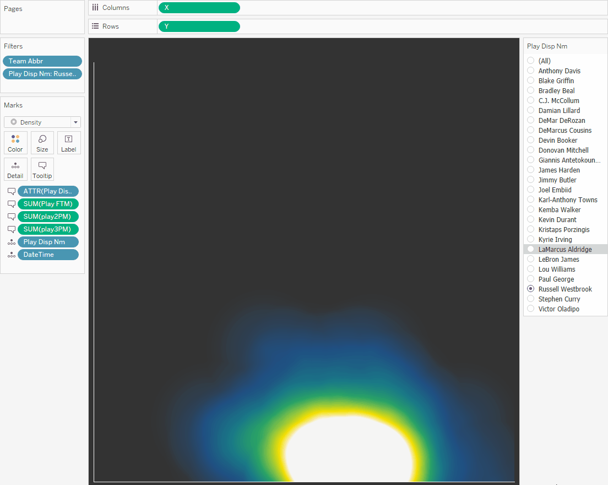Choose DeMarcus Cousins in the filter list
The height and width of the screenshot is (485, 608).
tap(564, 131)
